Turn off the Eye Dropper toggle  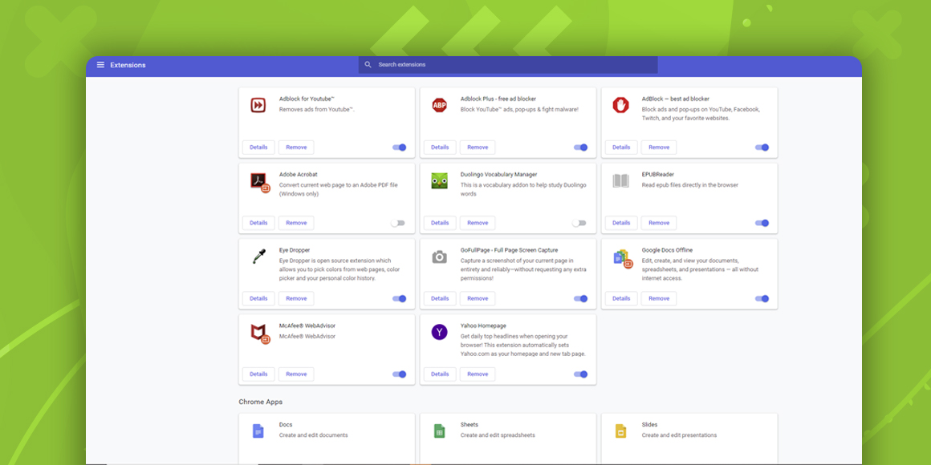[400, 298]
